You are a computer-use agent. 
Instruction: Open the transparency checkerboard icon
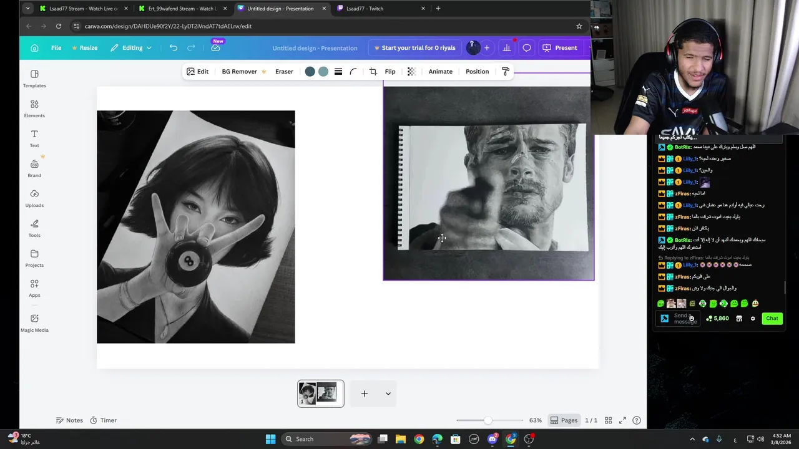[x=411, y=72]
